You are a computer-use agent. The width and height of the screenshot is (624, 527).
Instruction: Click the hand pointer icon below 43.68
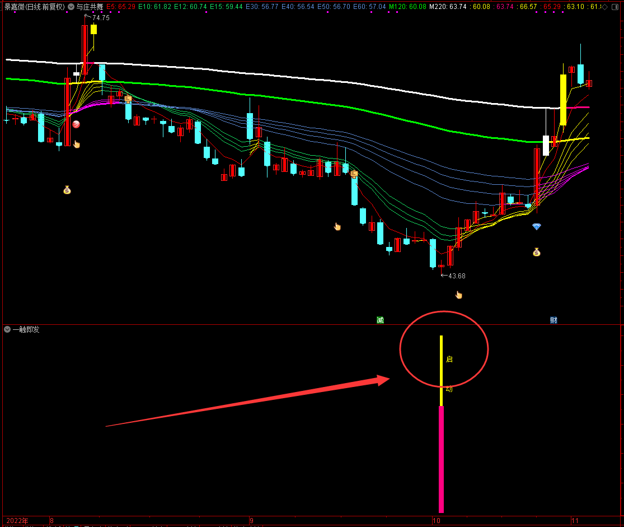click(459, 295)
